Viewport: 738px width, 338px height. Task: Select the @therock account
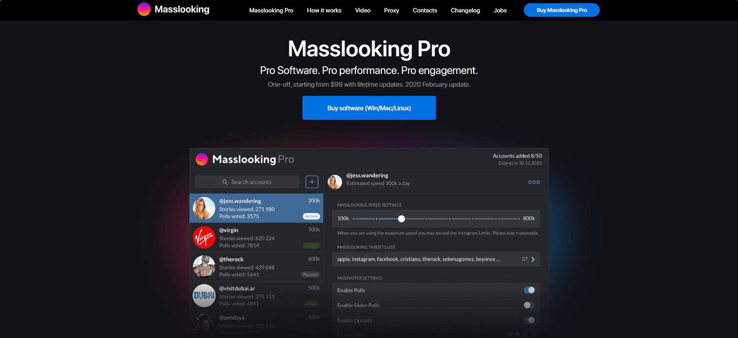256,266
